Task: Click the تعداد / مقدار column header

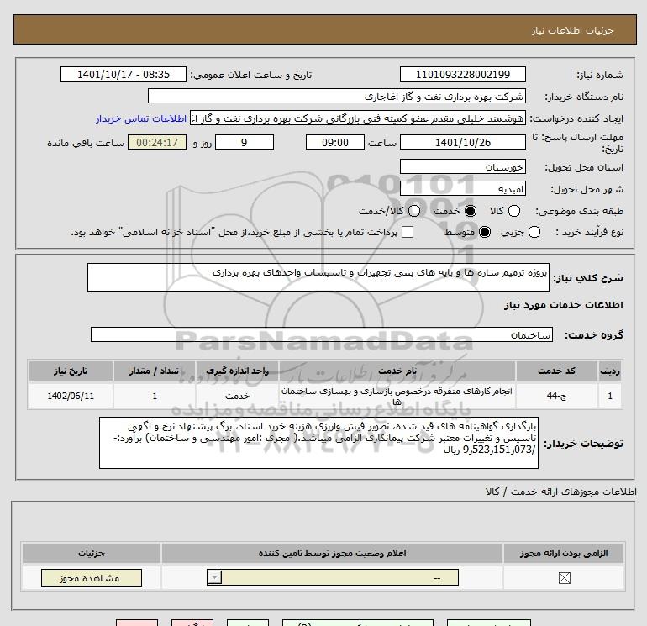Action: coord(155,371)
